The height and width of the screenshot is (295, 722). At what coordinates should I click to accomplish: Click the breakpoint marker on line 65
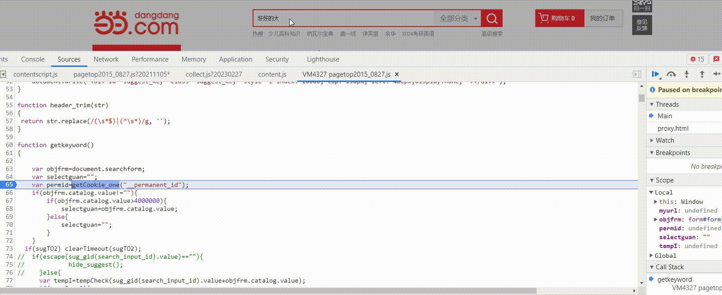8,185
